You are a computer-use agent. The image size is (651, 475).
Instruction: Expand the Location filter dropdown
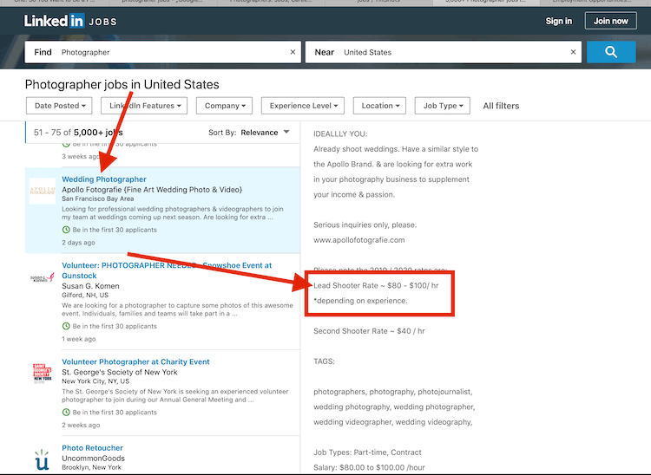tap(380, 106)
